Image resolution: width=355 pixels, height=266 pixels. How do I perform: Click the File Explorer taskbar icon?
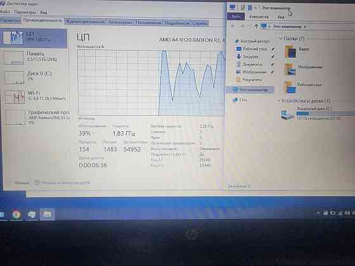pyautogui.click(x=47, y=214)
